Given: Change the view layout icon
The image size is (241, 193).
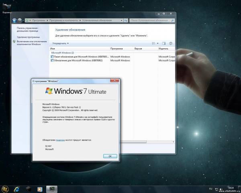Looking at the screenshot, I should 153,43.
